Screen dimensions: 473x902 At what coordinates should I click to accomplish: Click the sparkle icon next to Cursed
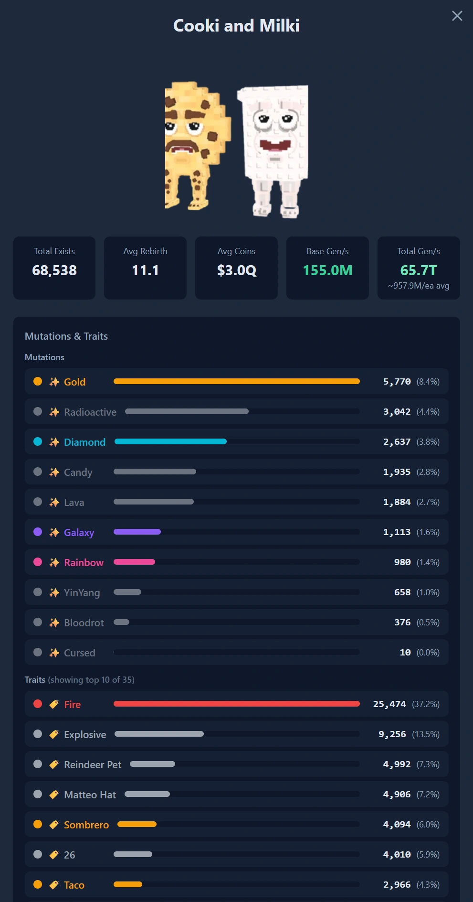[x=54, y=653]
